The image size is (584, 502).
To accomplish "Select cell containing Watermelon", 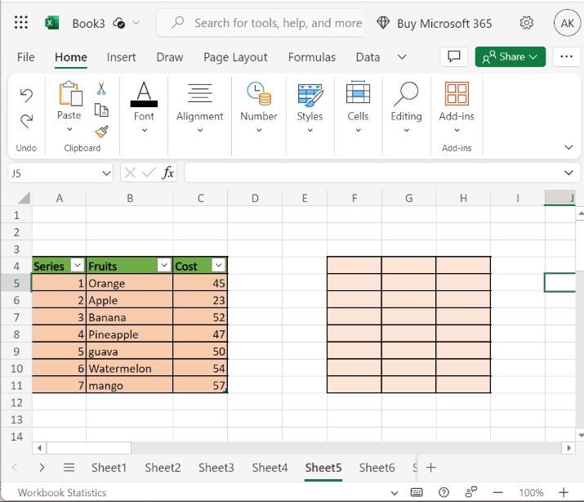I will [129, 368].
